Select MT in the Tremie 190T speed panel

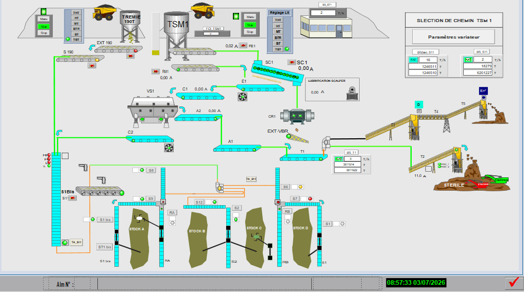(77, 24)
